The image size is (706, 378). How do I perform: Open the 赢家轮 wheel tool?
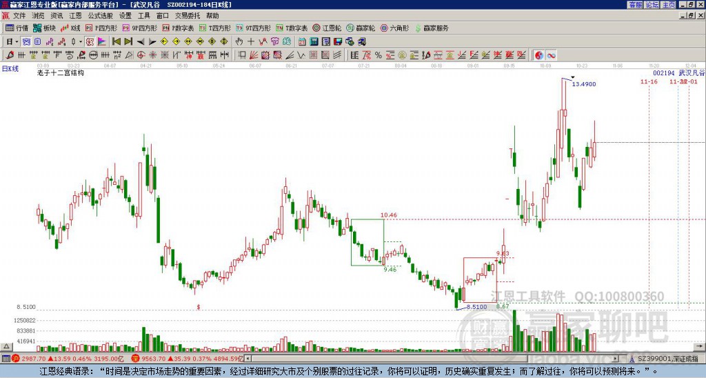361,28
